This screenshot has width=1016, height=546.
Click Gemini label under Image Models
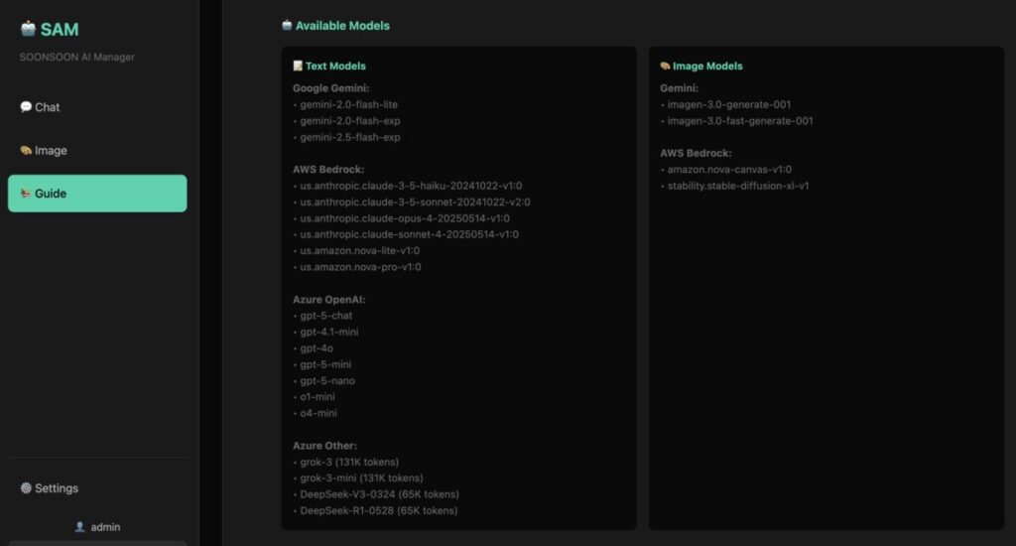679,88
